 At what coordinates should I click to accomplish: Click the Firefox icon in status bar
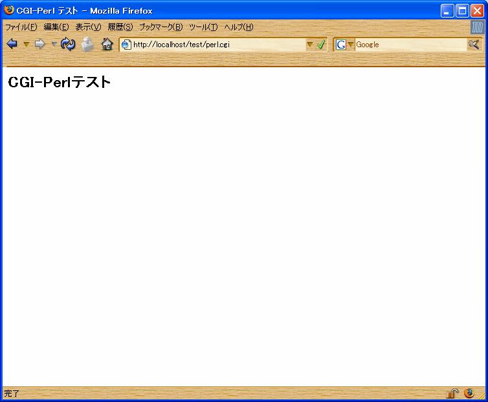tap(469, 393)
